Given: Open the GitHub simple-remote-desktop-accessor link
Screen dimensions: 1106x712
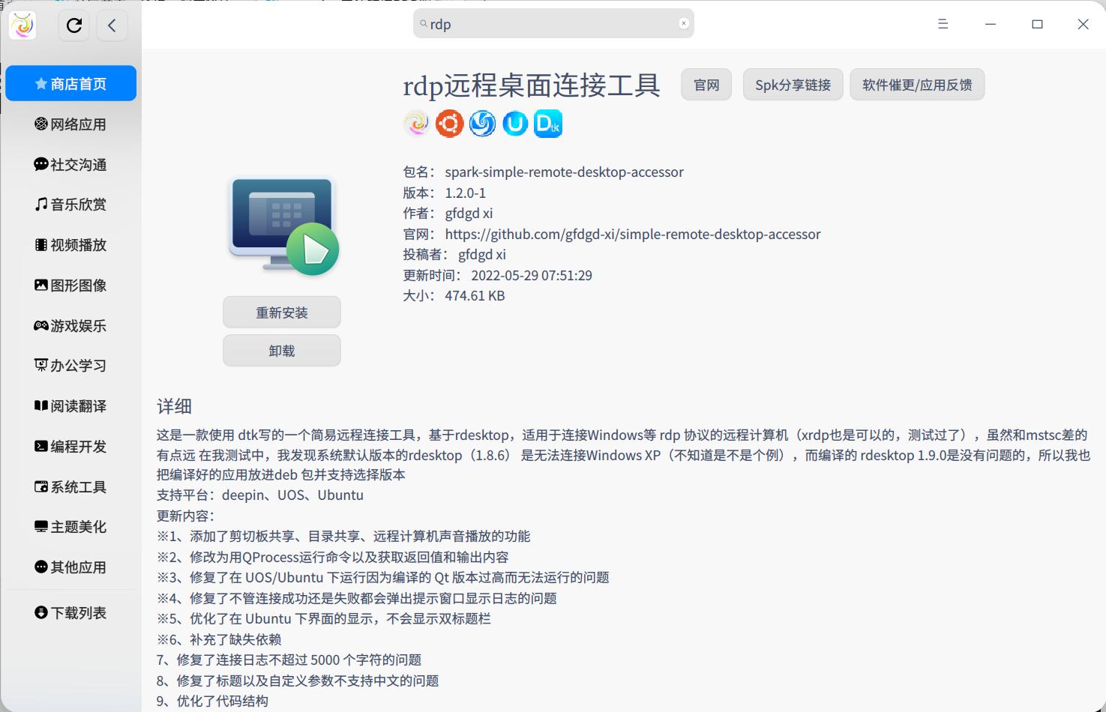Looking at the screenshot, I should point(632,234).
